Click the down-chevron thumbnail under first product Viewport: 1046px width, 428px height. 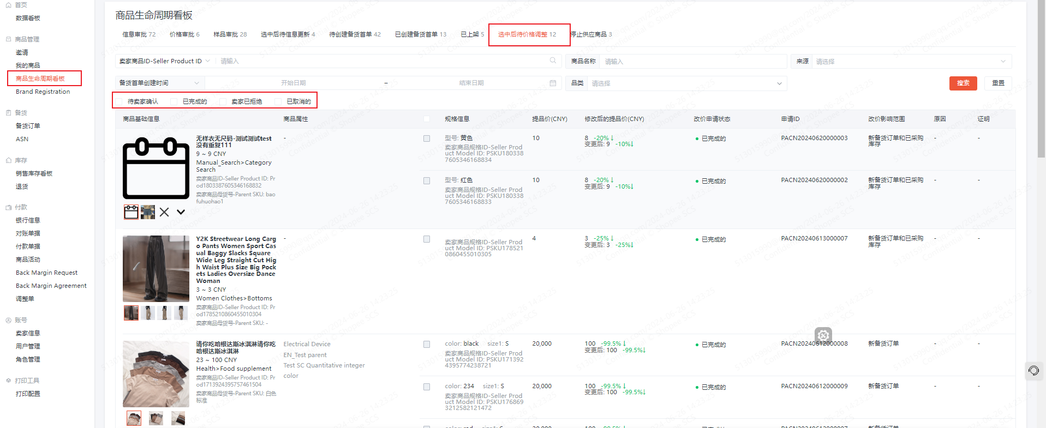click(x=181, y=212)
